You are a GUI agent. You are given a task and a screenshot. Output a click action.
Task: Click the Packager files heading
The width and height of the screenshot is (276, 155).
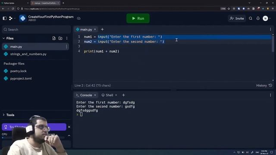(14, 64)
